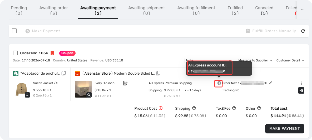Click the MAKE PAYMENT button
The image size is (312, 140).
pos(285,129)
